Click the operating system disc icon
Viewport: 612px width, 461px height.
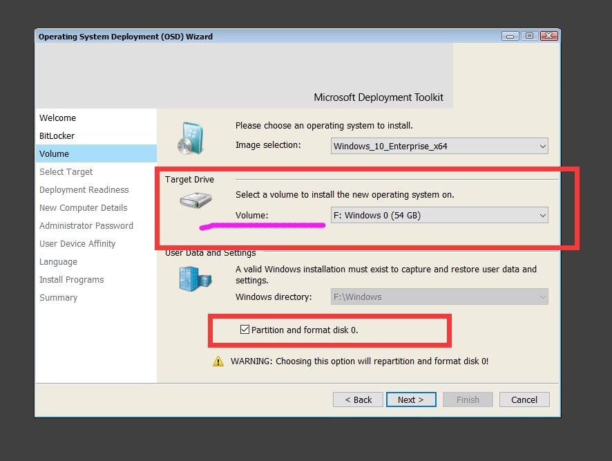(191, 138)
